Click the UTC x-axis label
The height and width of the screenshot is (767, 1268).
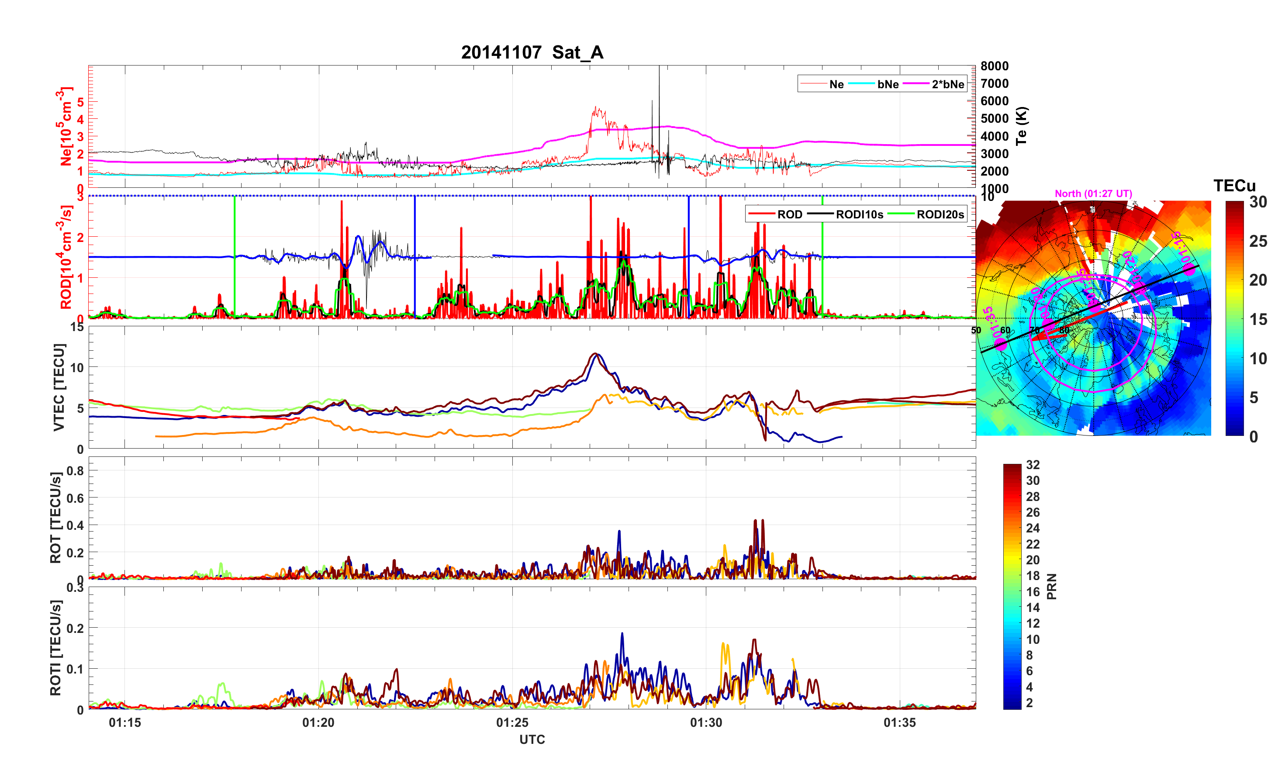(532, 739)
